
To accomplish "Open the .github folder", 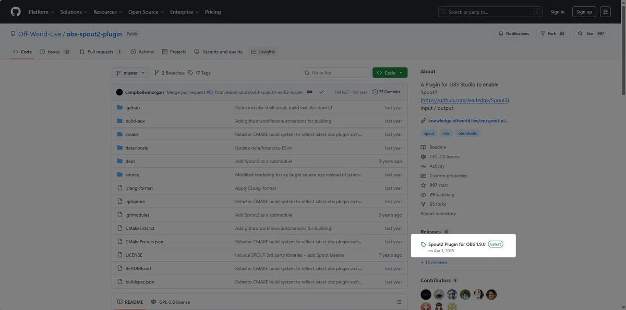I will tap(133, 107).
